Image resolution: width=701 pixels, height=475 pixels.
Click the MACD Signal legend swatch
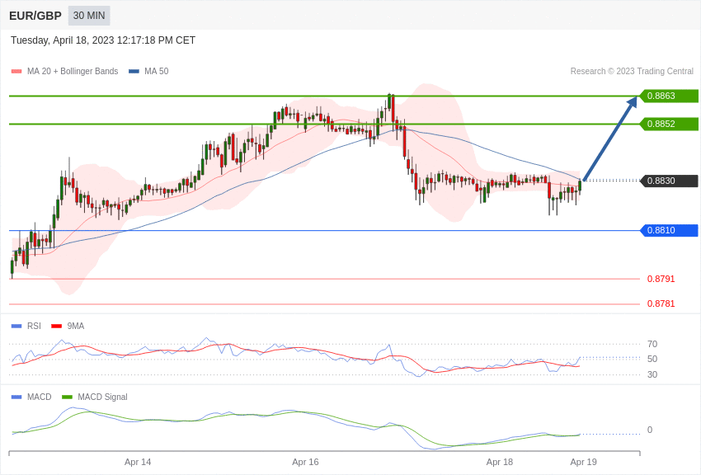pyautogui.click(x=67, y=397)
